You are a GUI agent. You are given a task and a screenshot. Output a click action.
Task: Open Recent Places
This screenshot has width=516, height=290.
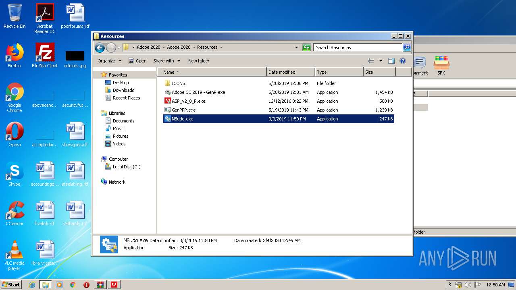[x=126, y=98]
